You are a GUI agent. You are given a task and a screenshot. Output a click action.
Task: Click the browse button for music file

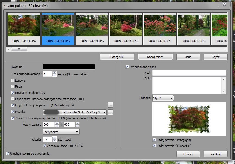[110, 112]
